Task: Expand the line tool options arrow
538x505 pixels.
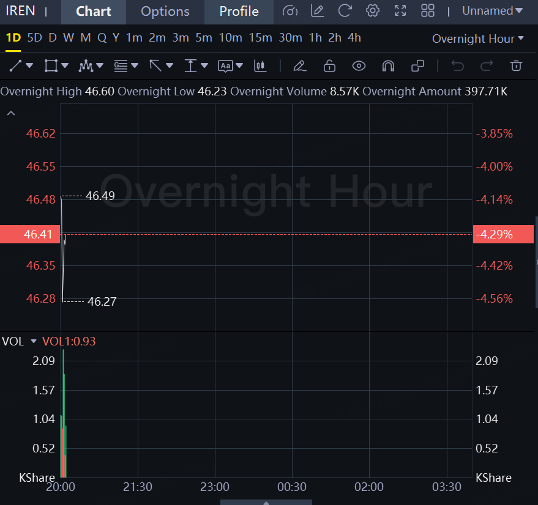Action: click(29, 65)
